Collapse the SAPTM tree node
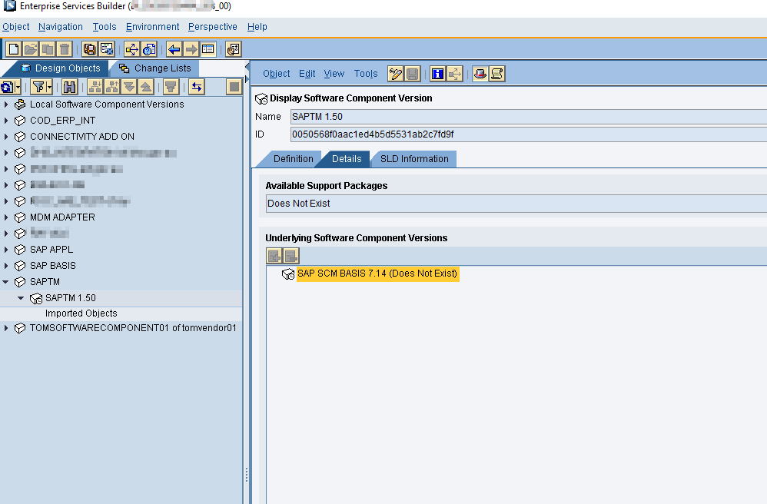767x504 pixels. tap(6, 281)
